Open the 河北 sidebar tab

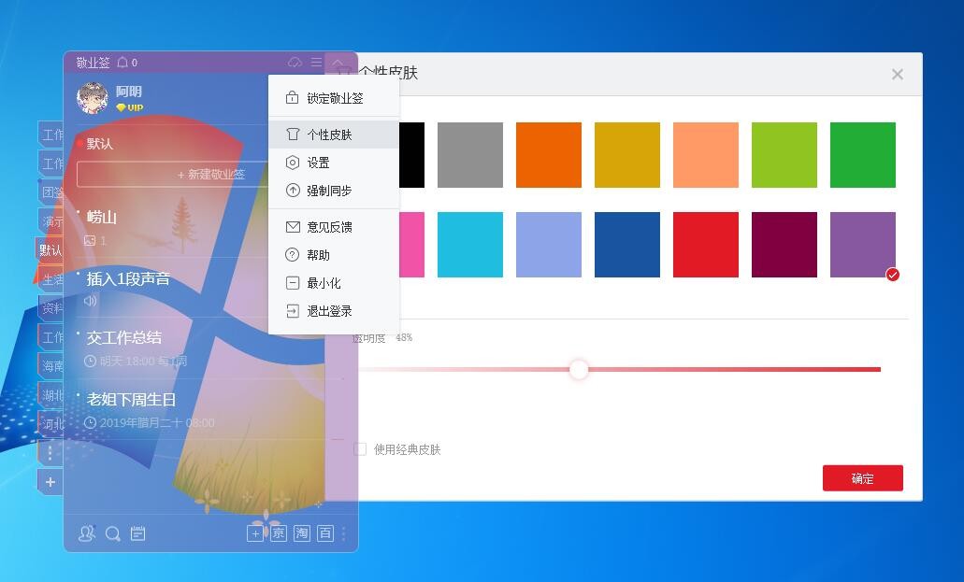point(51,424)
